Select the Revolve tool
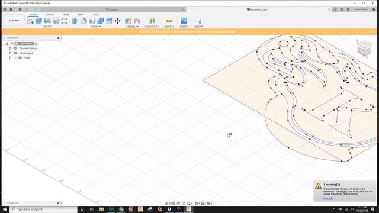Image resolution: width=379 pixels, height=213 pixels. point(47,21)
